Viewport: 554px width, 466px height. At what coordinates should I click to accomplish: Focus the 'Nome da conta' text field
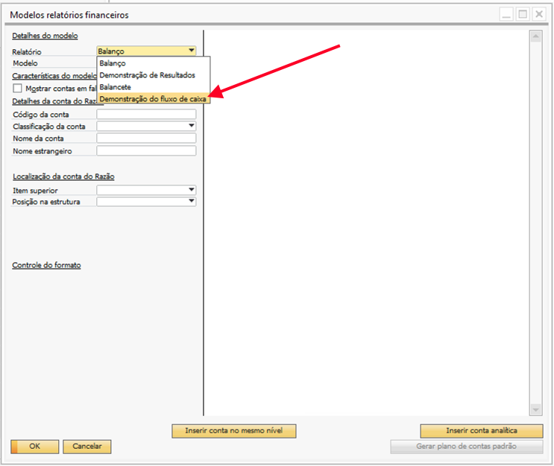(146, 138)
